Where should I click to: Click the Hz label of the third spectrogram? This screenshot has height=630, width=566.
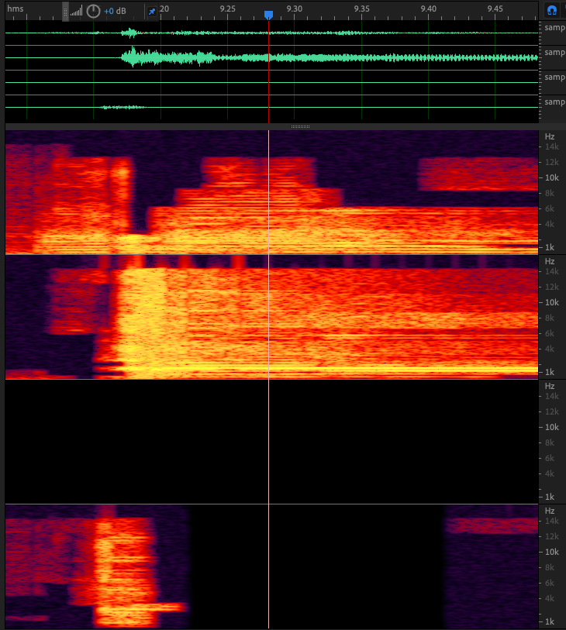(x=550, y=386)
